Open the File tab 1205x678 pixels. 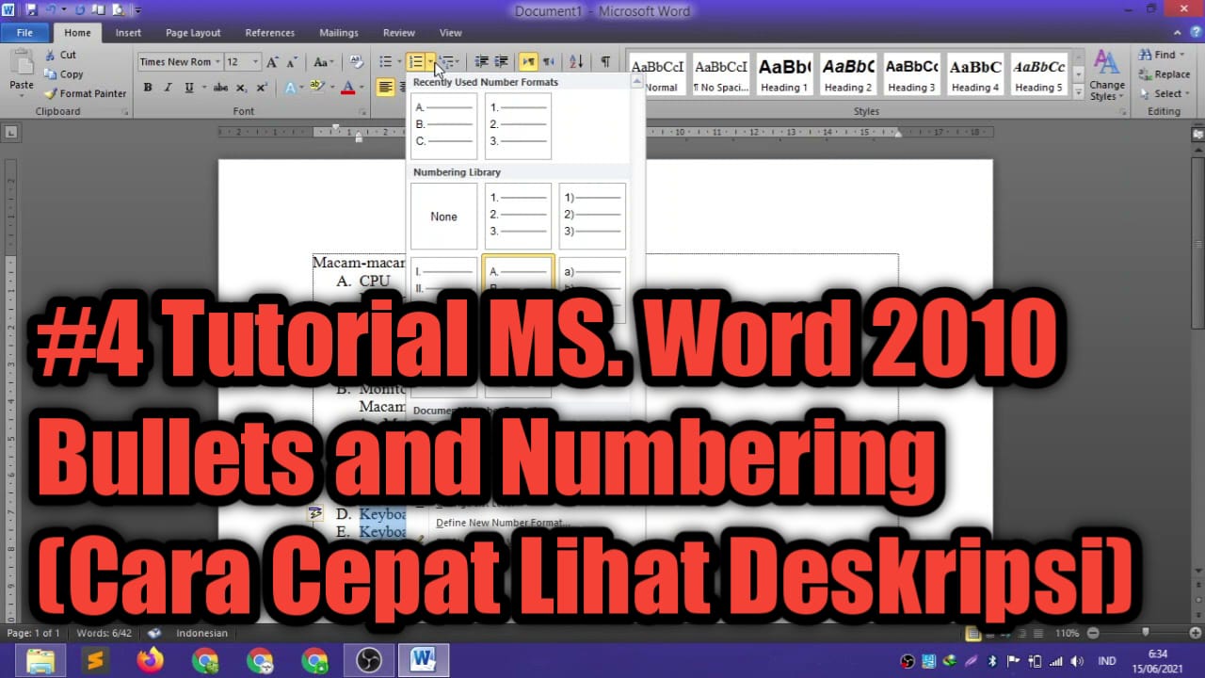point(24,33)
